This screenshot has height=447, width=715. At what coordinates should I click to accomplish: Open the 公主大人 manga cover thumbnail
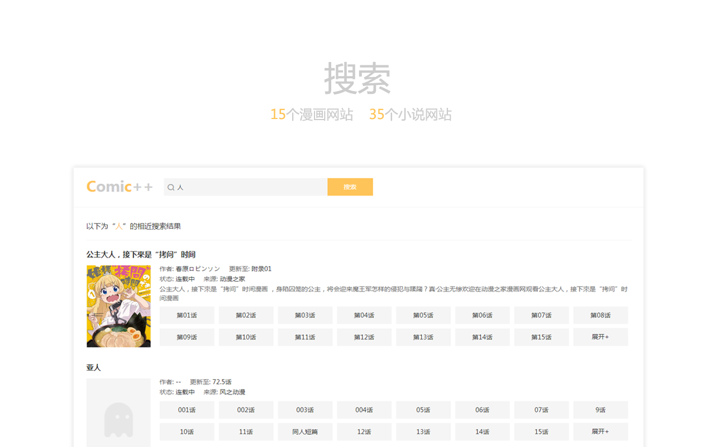pos(118,306)
